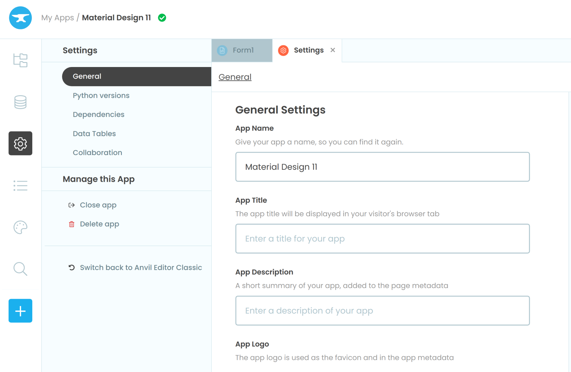Click the Delete app option
The image size is (571, 372).
click(x=99, y=224)
